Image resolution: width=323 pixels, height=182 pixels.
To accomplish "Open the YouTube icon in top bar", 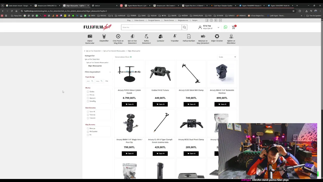I will click(x=216, y=20).
